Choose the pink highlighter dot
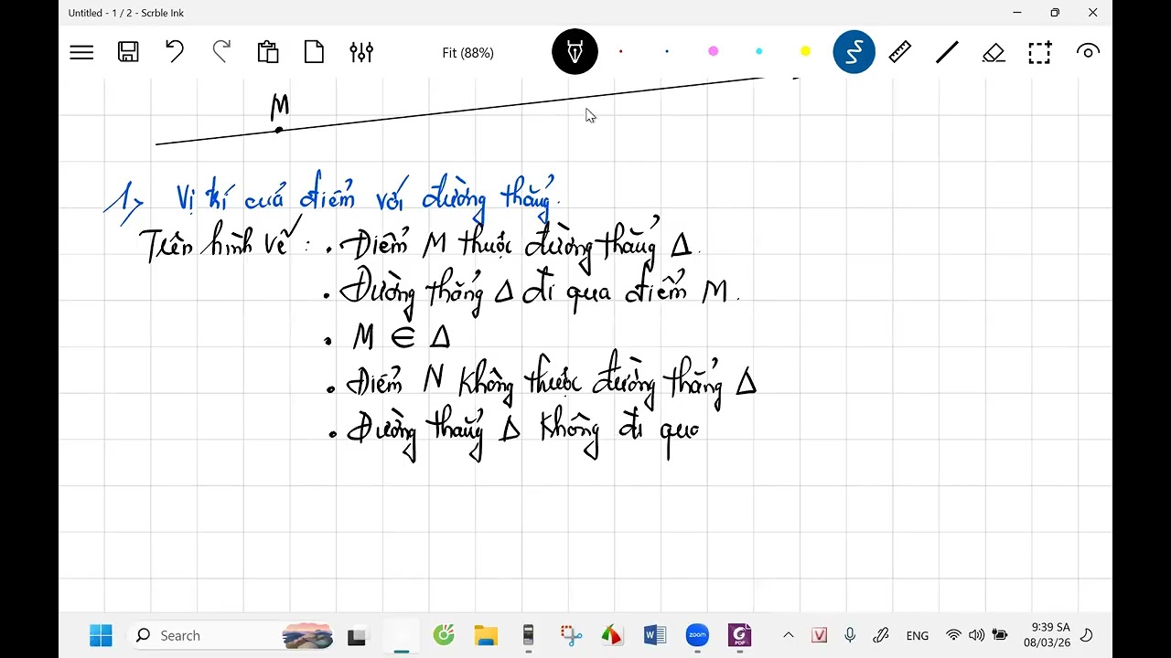1171x658 pixels. pos(713,52)
